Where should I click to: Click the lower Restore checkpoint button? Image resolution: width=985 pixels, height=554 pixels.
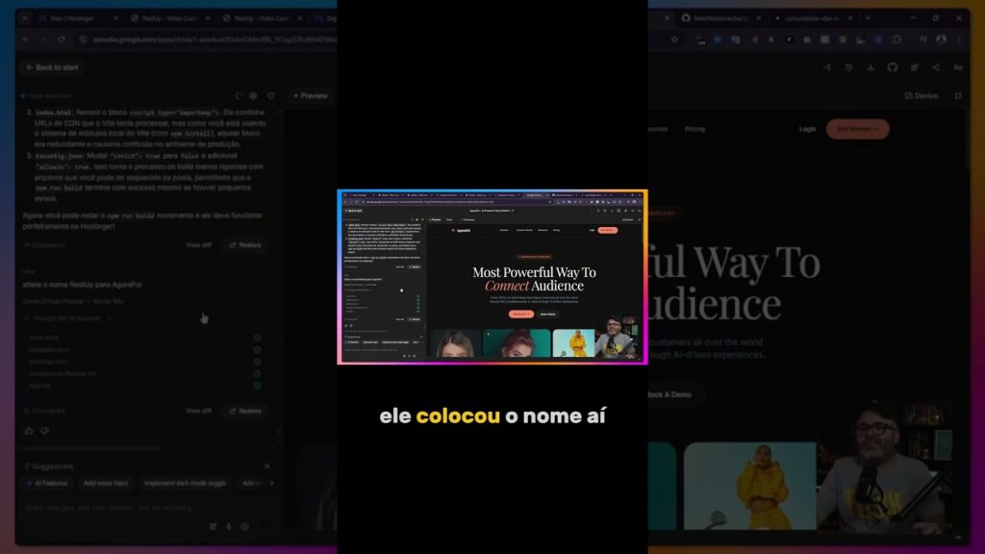243,411
